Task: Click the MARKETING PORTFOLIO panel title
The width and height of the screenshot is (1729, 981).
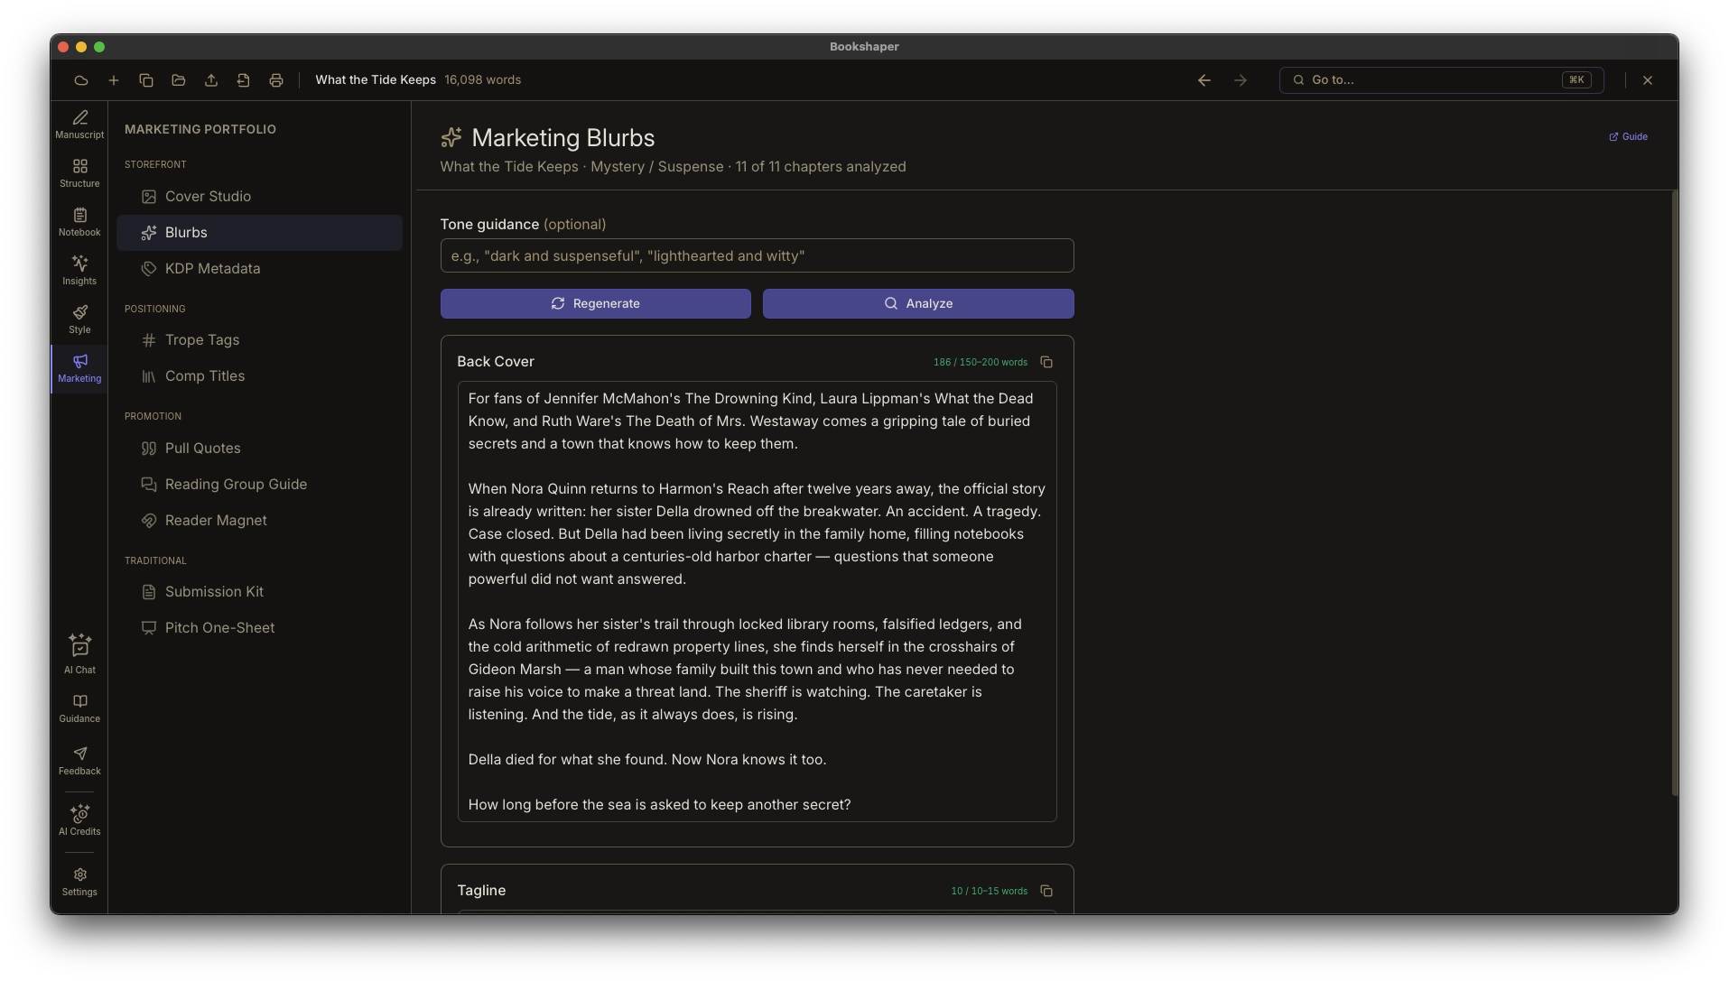Action: pos(200,130)
